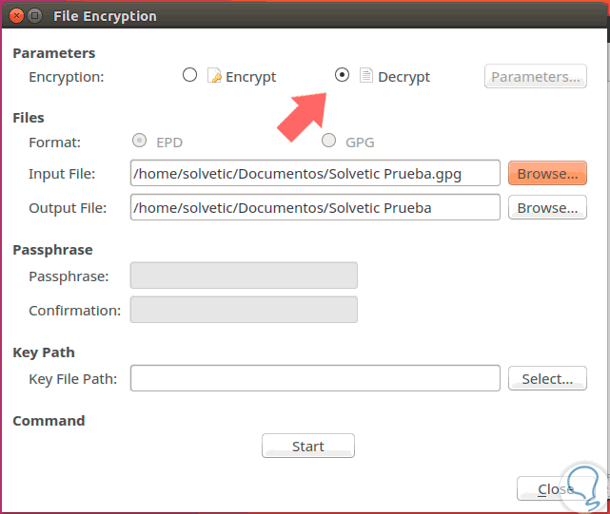This screenshot has width=610, height=514.
Task: Select the Encrypt radio button
Action: pos(189,76)
